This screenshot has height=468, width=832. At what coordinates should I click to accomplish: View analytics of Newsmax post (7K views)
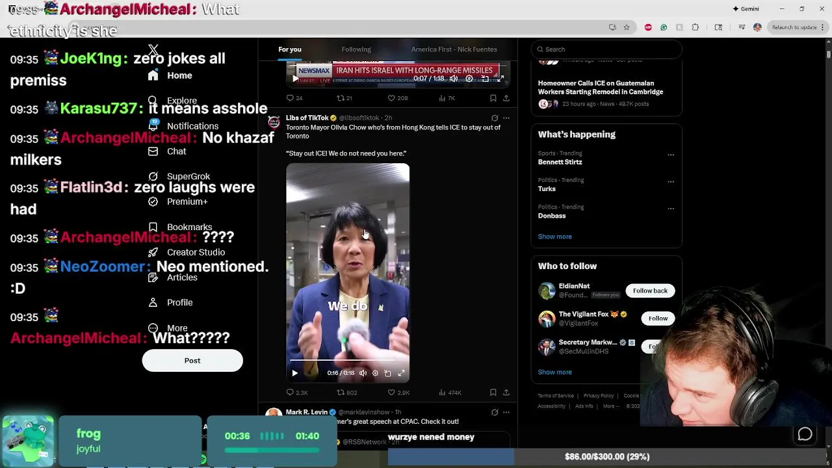coord(447,98)
